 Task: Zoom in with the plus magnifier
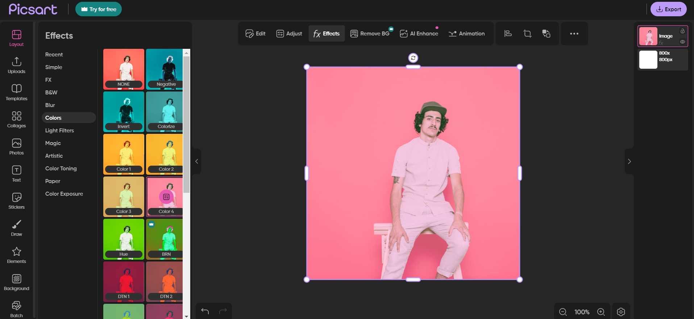click(601, 312)
